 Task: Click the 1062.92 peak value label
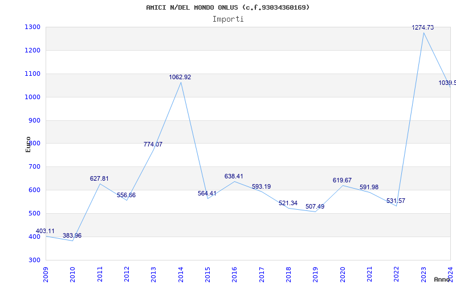(180, 77)
